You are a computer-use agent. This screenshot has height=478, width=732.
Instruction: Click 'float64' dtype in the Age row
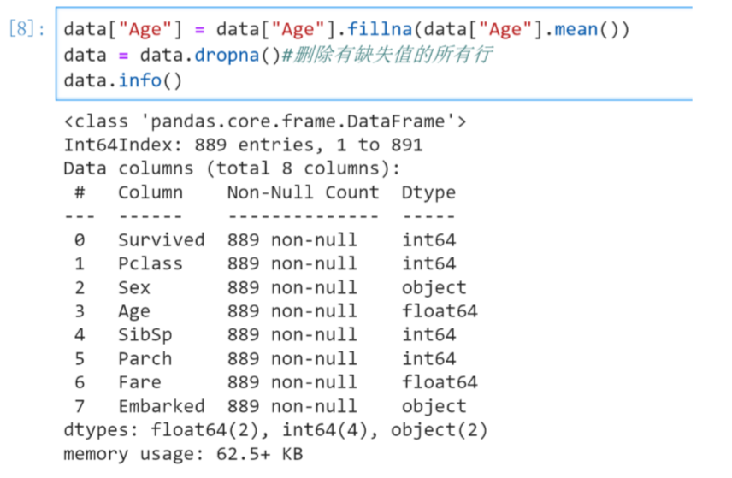click(x=440, y=311)
